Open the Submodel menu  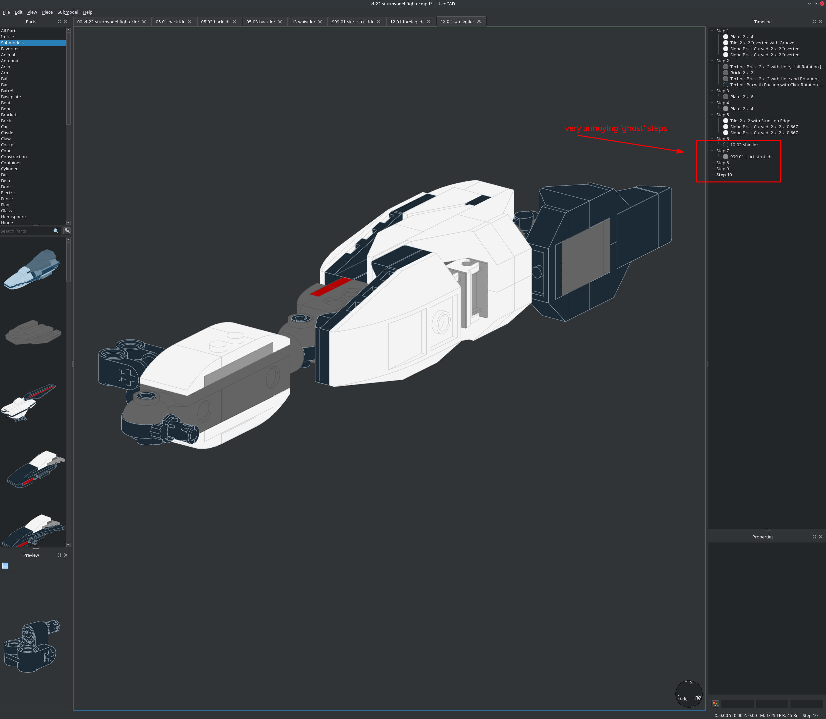coord(67,12)
